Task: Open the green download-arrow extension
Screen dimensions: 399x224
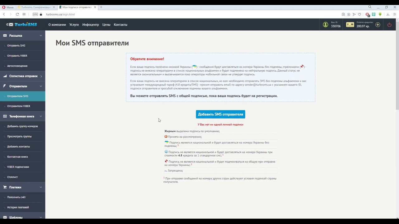Action: tap(380, 14)
